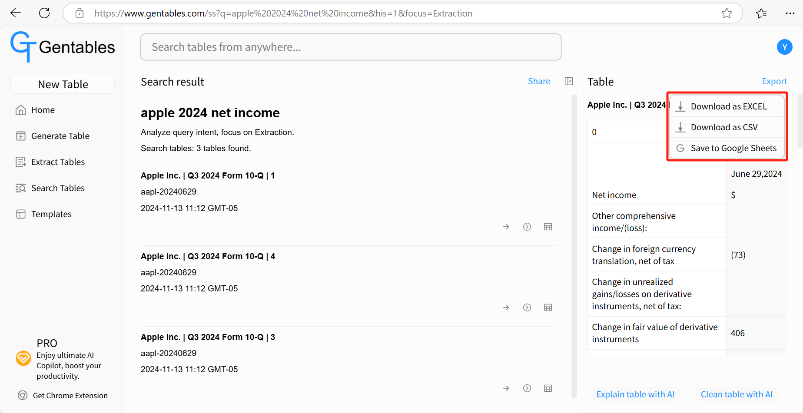Open table grid icon for Form 10-Q | 3
The width and height of the screenshot is (803, 413).
click(x=548, y=388)
